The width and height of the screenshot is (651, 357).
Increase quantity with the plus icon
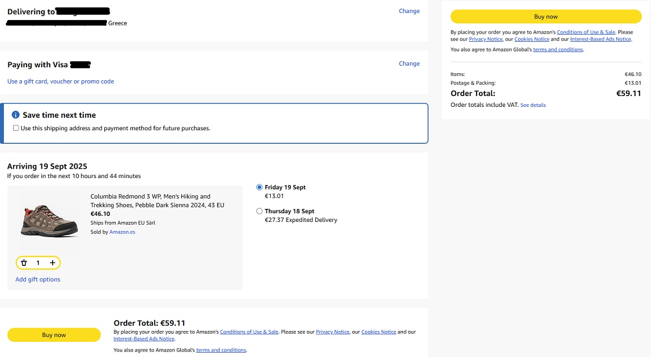coord(52,263)
